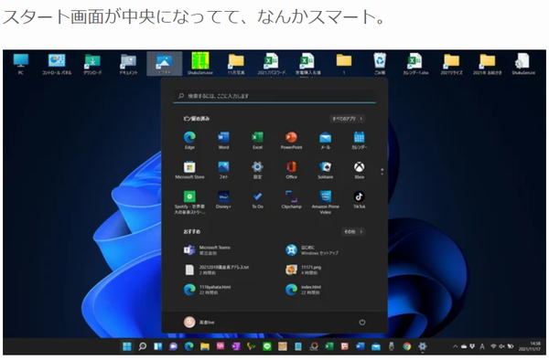
Task: Open LINE app on the taskbar
Action: click(267, 346)
